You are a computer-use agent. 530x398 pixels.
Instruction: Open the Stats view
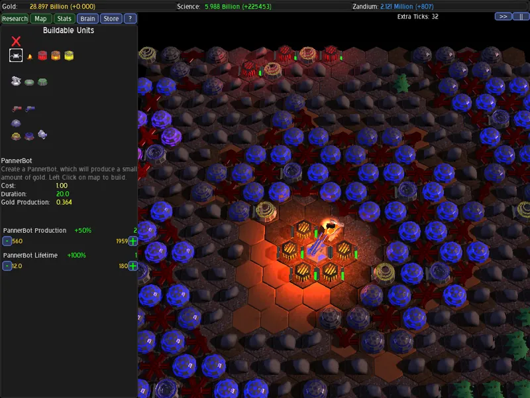click(x=64, y=19)
